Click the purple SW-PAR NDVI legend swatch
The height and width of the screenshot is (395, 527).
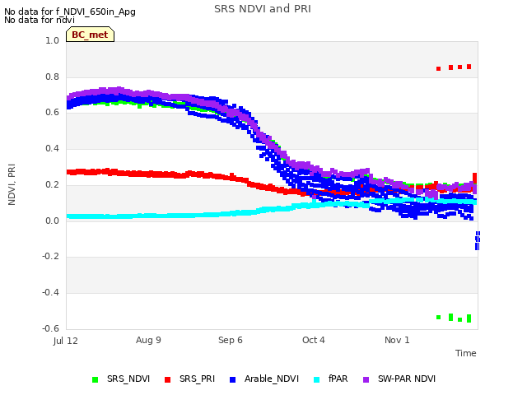pos(366,379)
